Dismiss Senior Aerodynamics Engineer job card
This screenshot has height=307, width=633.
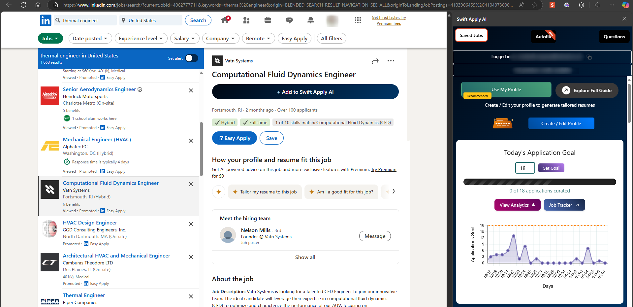pyautogui.click(x=191, y=90)
